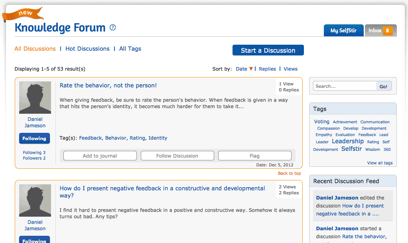Toggle the Following button on the second post

tap(34, 240)
